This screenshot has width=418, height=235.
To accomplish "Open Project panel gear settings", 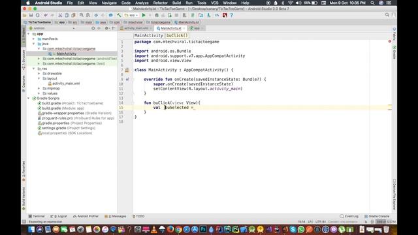I will click(106, 28).
